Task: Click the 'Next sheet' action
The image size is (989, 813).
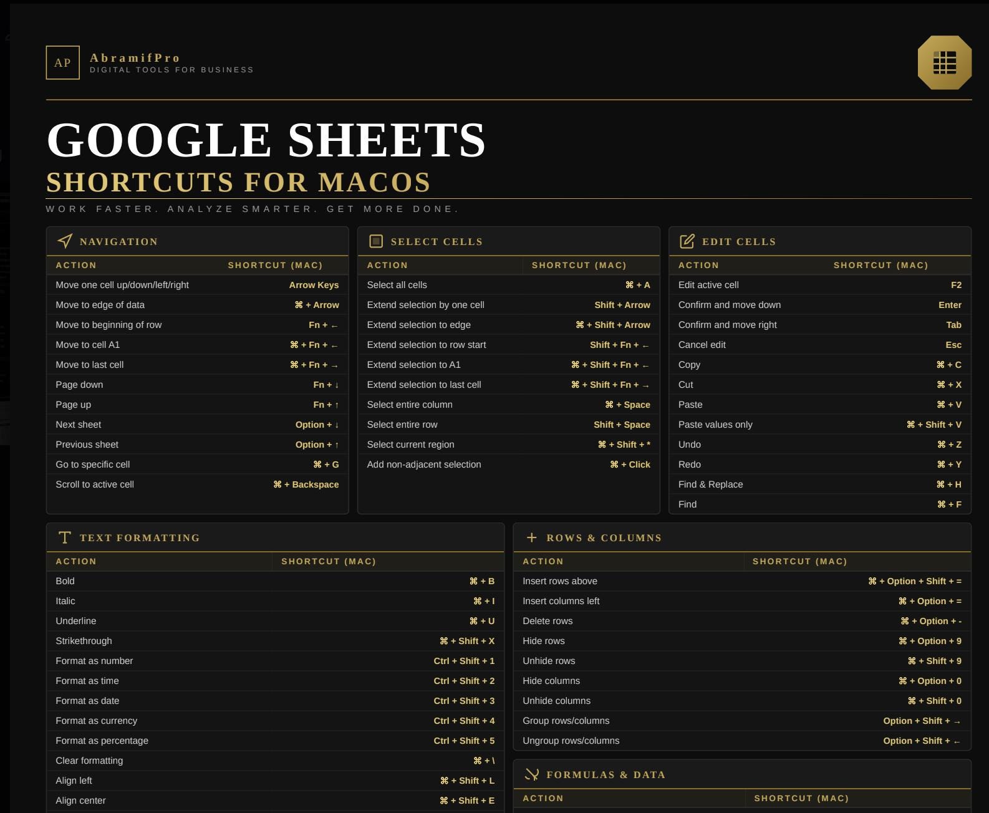Action: click(78, 425)
